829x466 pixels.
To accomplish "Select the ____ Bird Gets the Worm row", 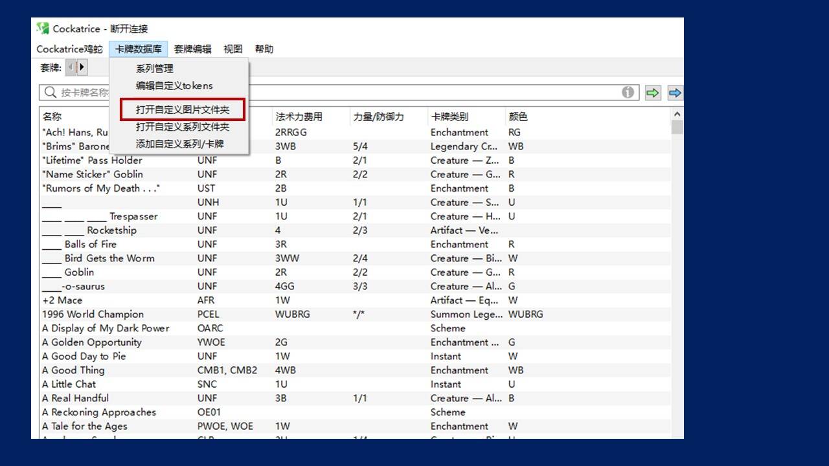I will [355, 258].
